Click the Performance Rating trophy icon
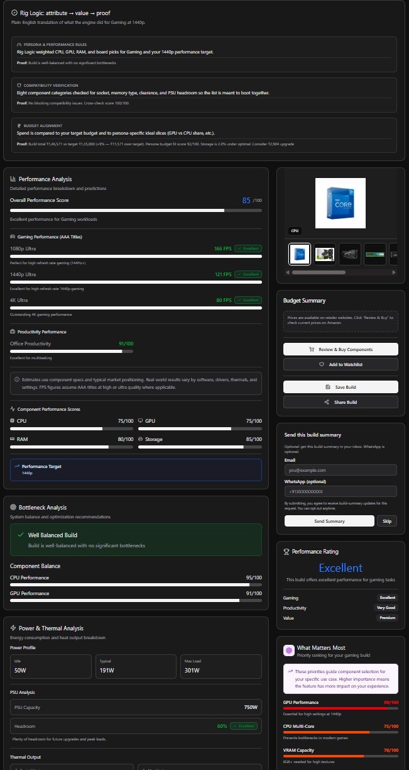Image resolution: width=409 pixels, height=770 pixels. point(286,552)
